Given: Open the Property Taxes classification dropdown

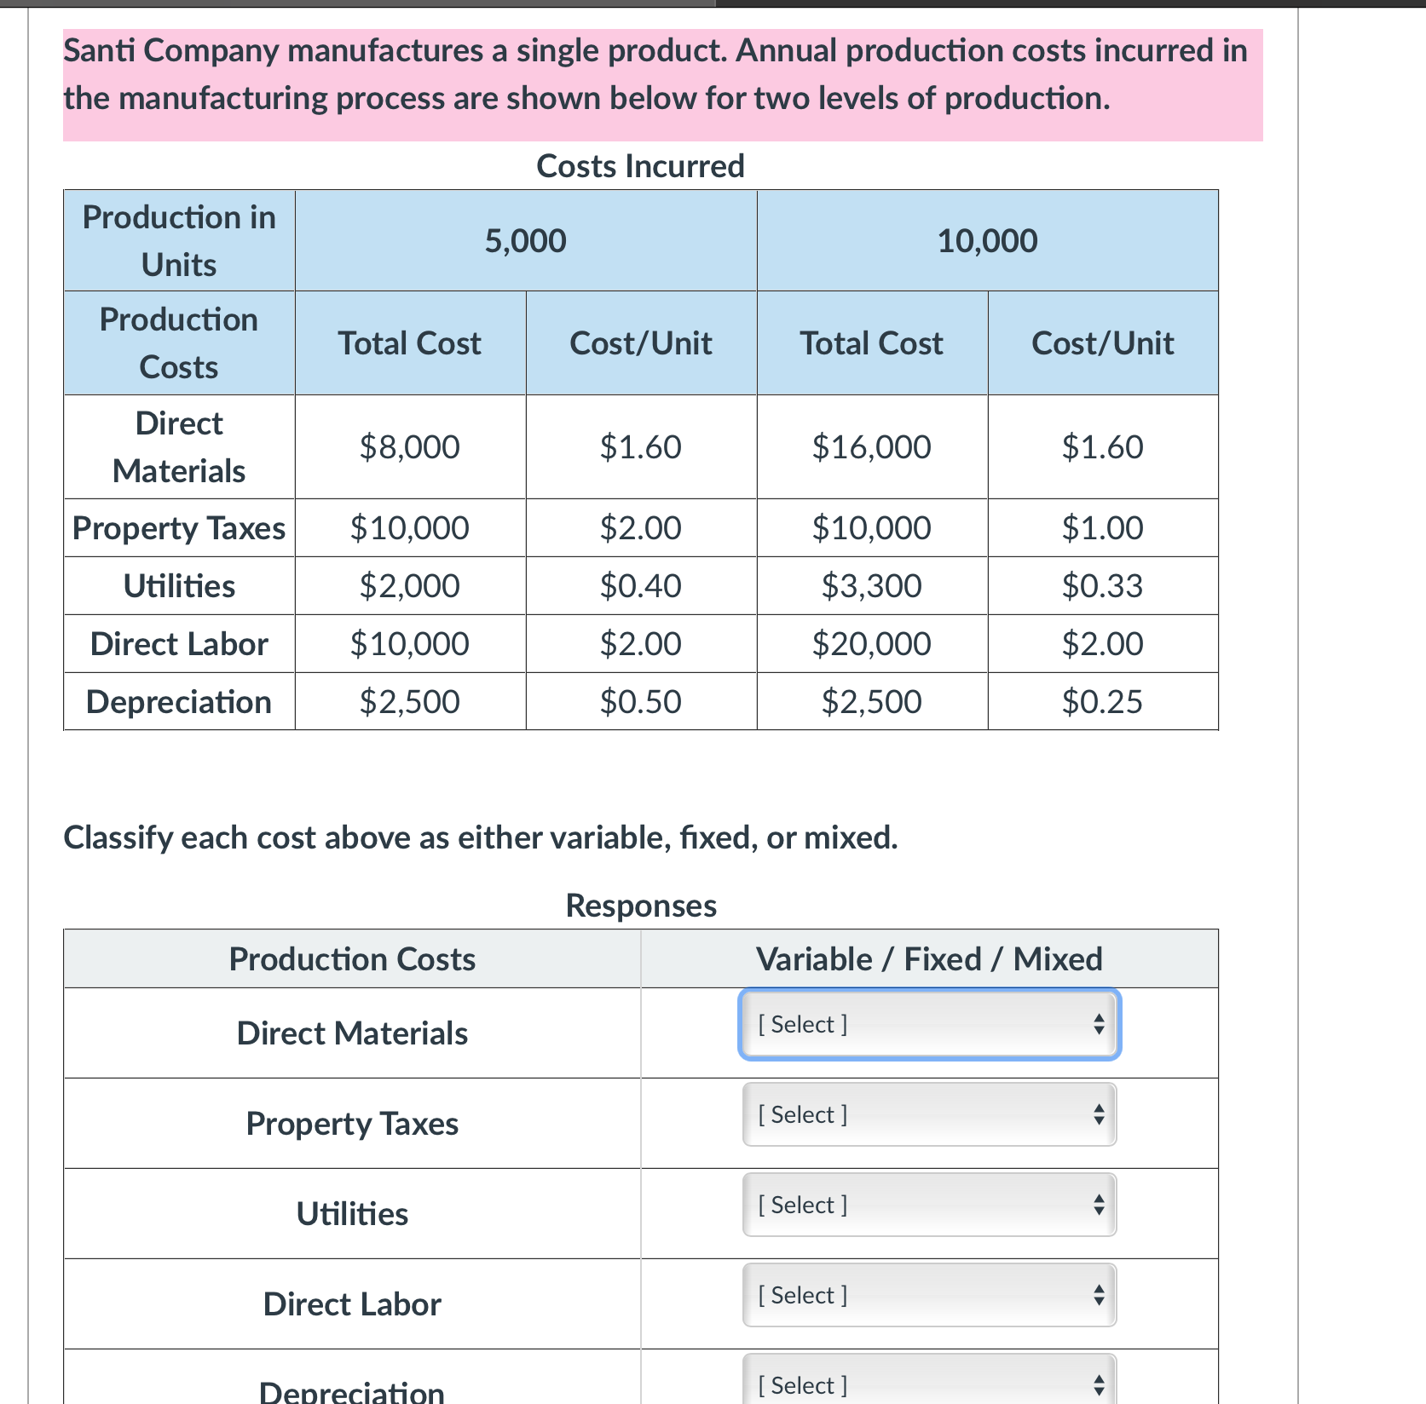Looking at the screenshot, I should pos(928,1114).
